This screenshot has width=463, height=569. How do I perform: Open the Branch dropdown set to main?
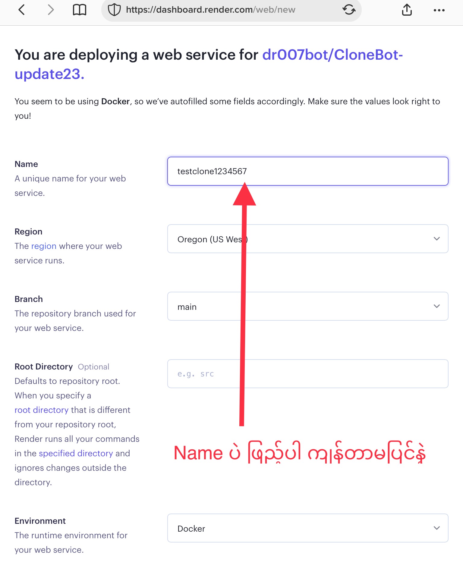coord(307,306)
